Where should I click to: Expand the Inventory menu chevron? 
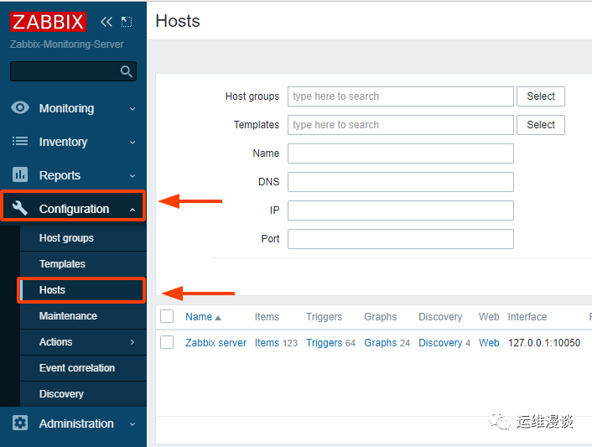[x=132, y=143]
